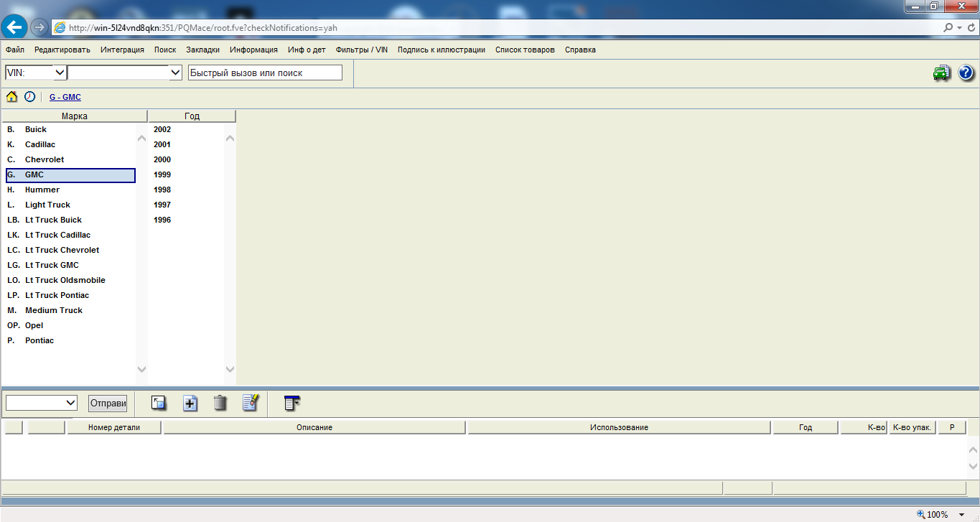Click the green car vehicle icon
Image resolution: width=980 pixels, height=522 pixels.
941,73
